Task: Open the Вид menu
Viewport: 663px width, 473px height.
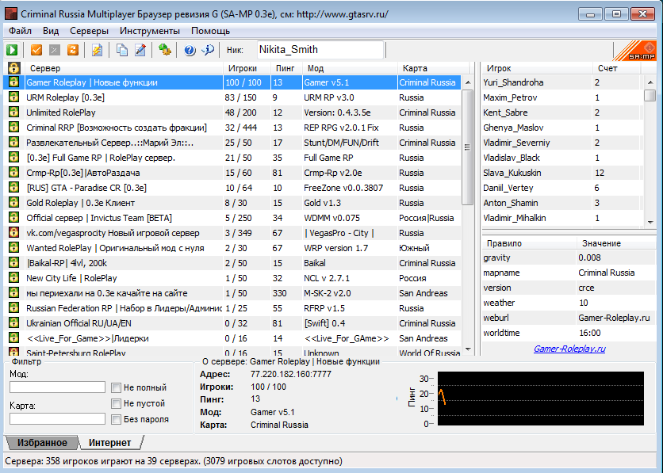Action: [x=51, y=31]
